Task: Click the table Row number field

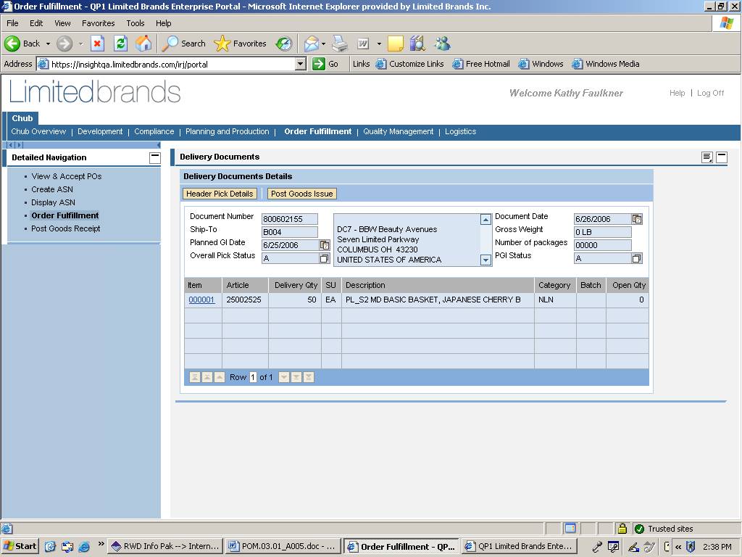Action: click(253, 377)
